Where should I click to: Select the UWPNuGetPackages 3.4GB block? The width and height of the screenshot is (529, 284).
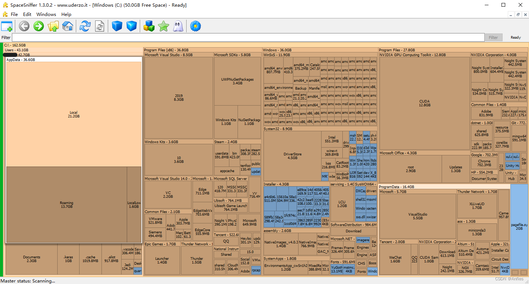237,81
